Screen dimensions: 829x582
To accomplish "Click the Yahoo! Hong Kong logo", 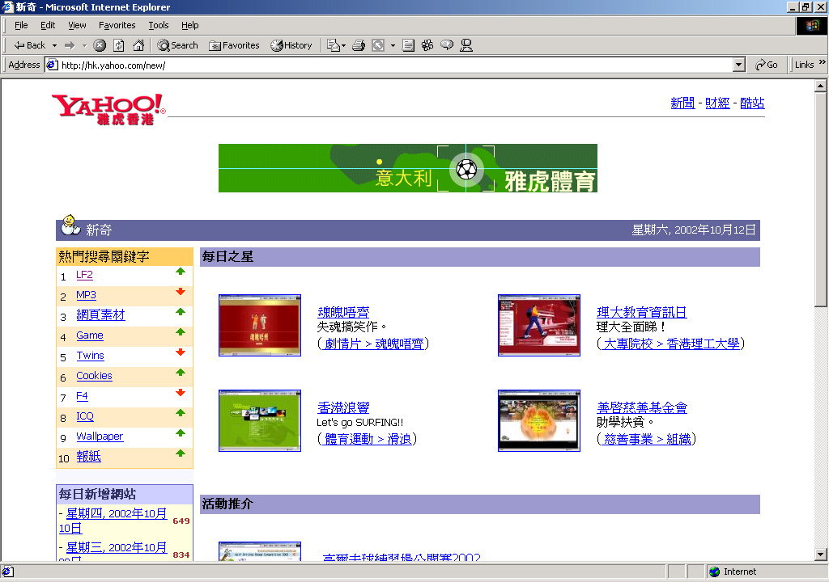I will [108, 108].
